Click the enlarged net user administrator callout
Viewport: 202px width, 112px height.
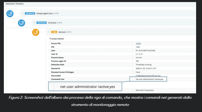[x=87, y=87]
